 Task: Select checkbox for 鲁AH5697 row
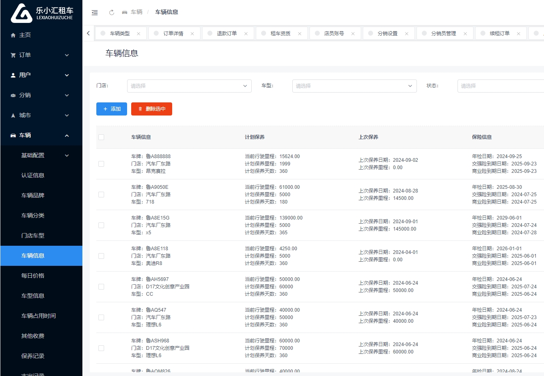pos(101,287)
